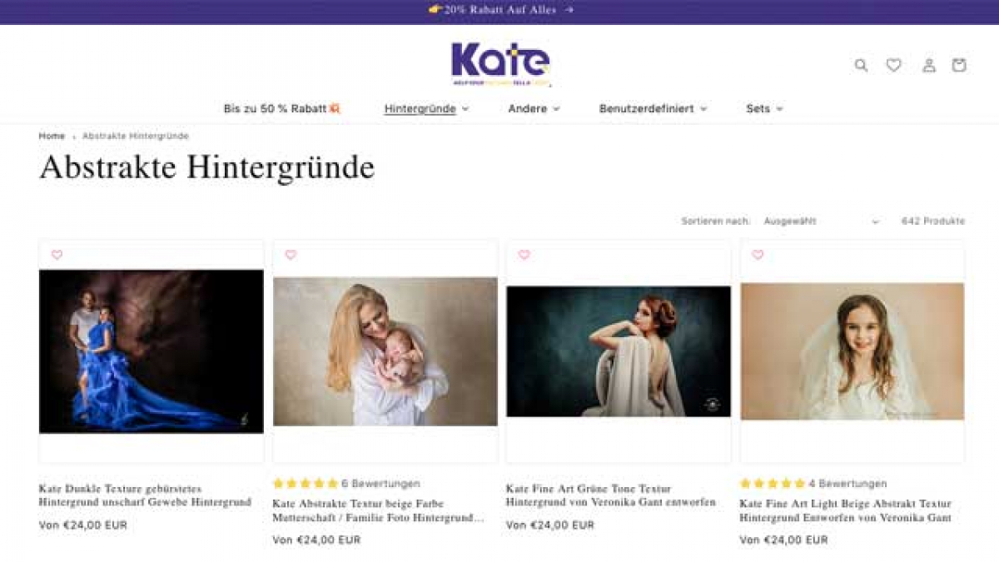Click the Kate logo
Image resolution: width=999 pixels, height=562 pixels.
tap(500, 64)
